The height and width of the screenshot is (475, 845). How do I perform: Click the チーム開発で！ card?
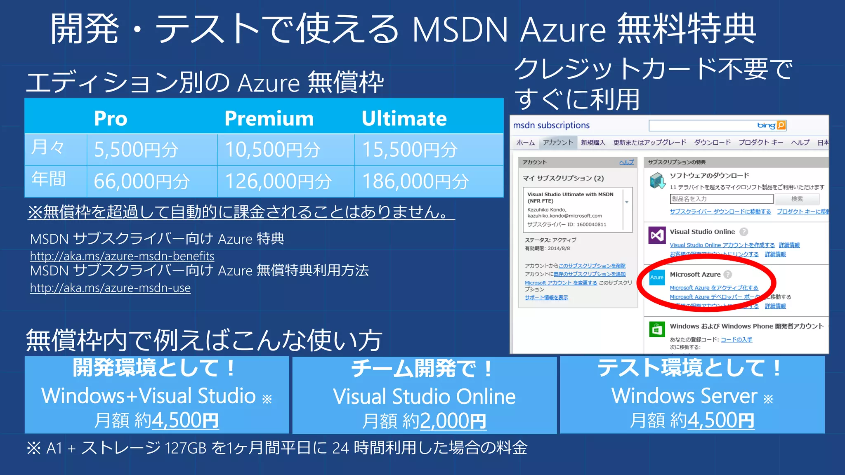pyautogui.click(x=425, y=395)
